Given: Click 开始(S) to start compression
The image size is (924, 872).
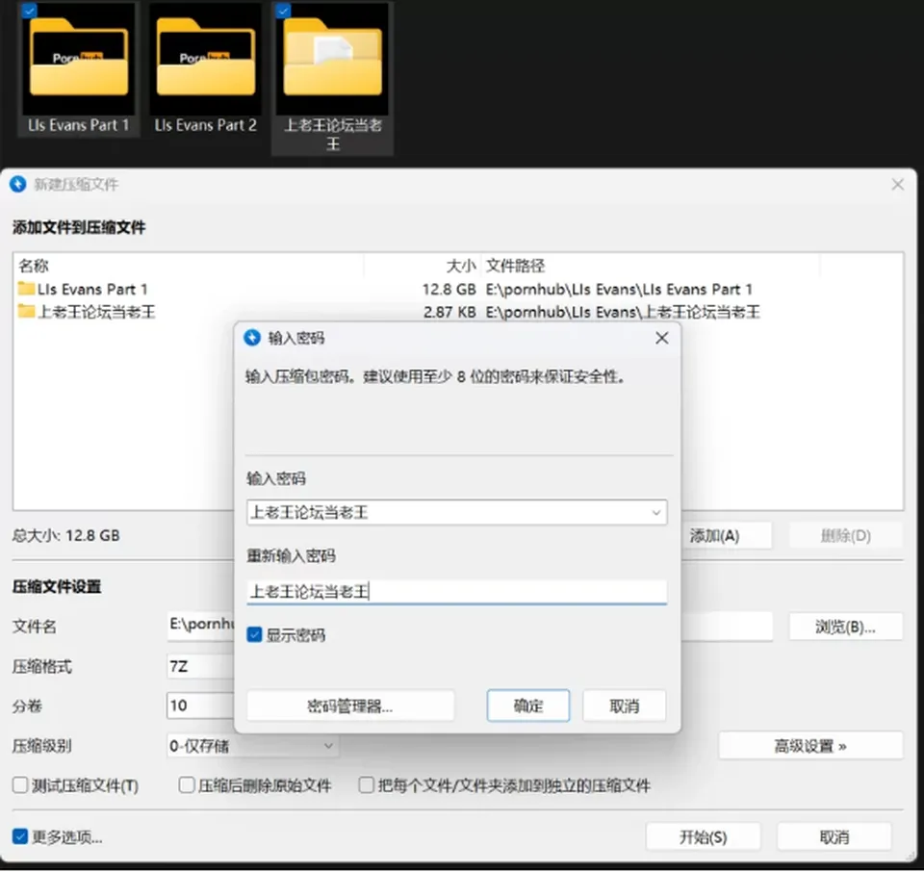Looking at the screenshot, I should [703, 836].
